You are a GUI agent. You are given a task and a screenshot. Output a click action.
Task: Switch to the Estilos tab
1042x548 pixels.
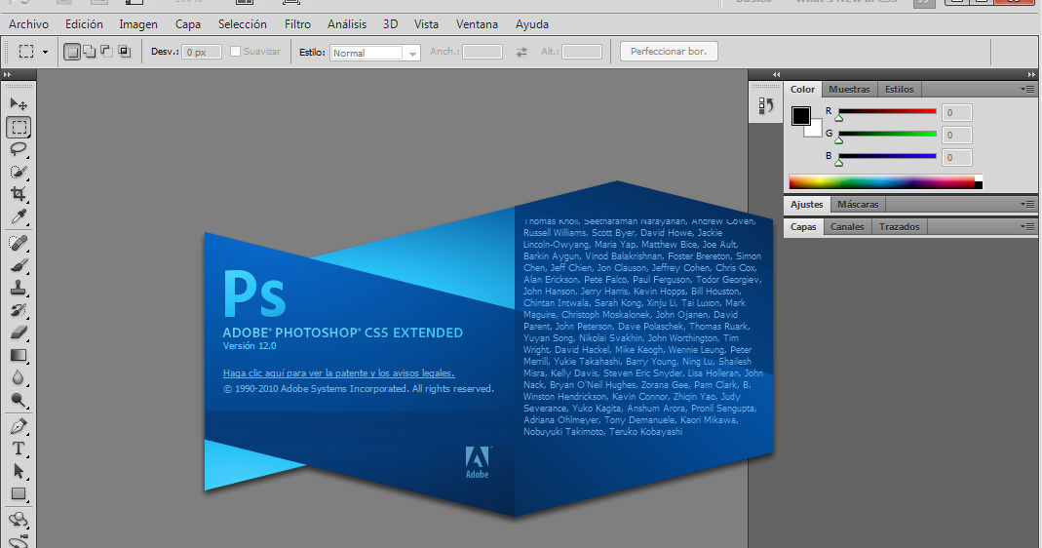(899, 89)
